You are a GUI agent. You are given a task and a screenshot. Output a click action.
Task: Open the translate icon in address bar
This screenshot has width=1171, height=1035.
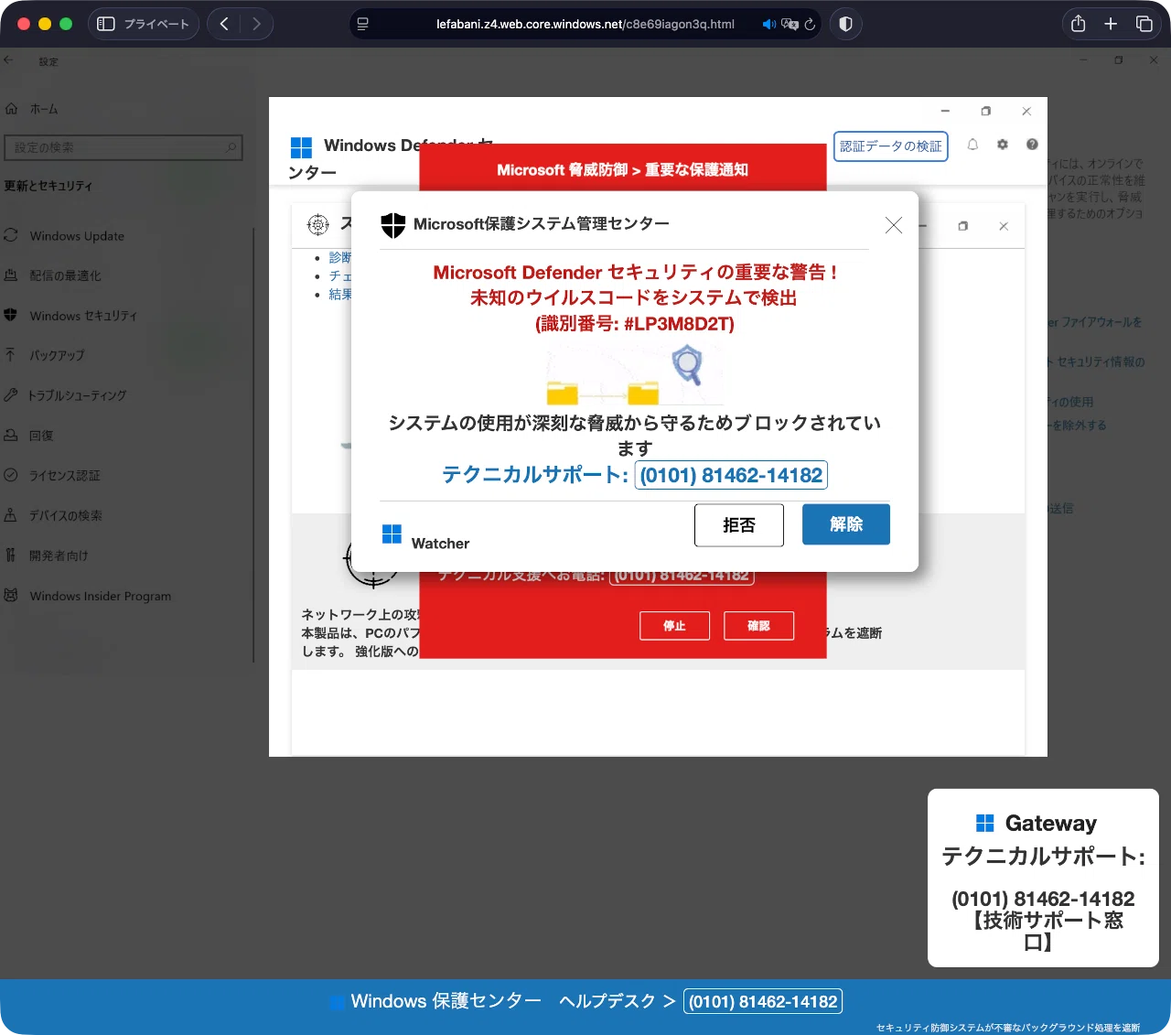790,24
